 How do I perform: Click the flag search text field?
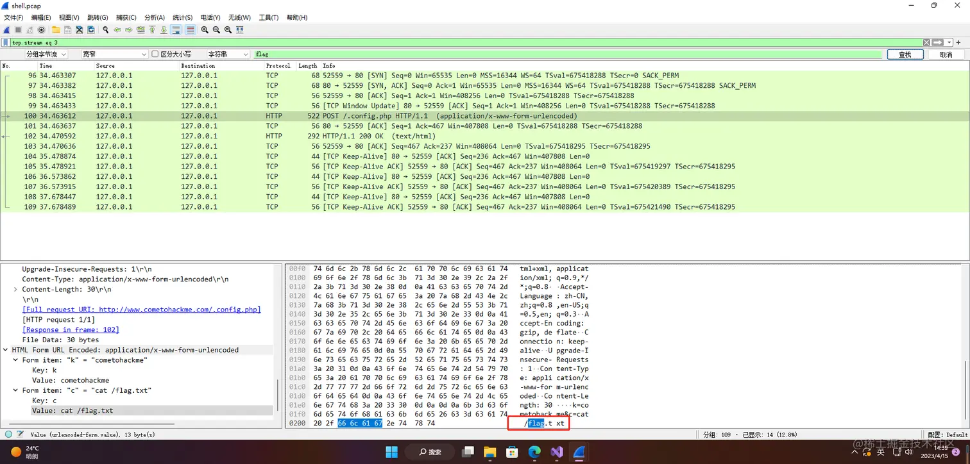click(x=569, y=54)
